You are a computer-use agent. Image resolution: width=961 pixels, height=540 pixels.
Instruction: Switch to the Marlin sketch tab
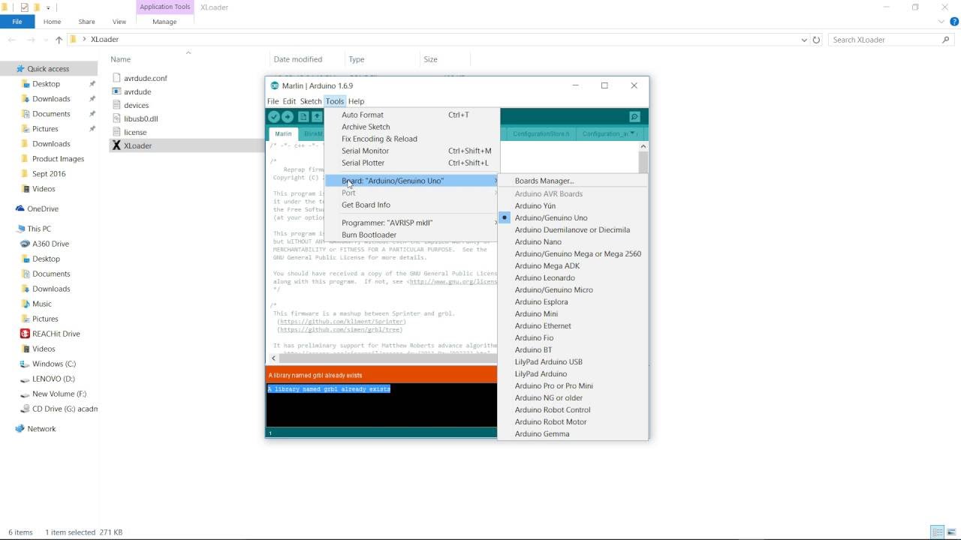[283, 133]
